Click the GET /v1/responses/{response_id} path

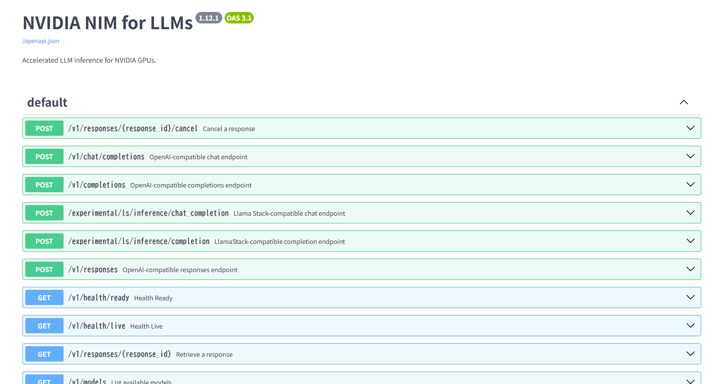pos(119,354)
